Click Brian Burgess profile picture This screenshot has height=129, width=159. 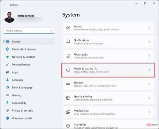click(x=9, y=17)
